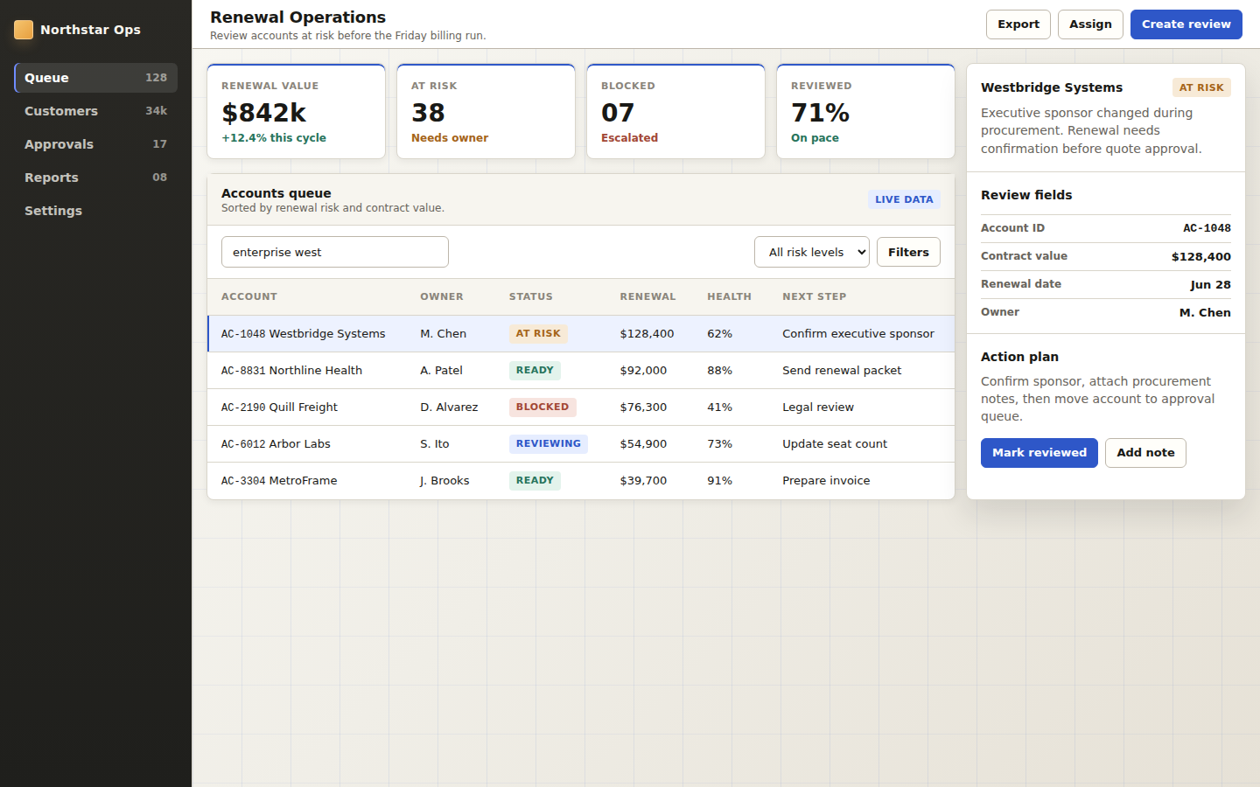1260x787 pixels.
Task: Click the $92,000 renewal value
Action: click(x=643, y=371)
